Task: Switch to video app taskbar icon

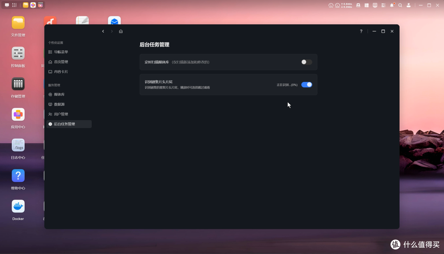Action: [40, 5]
